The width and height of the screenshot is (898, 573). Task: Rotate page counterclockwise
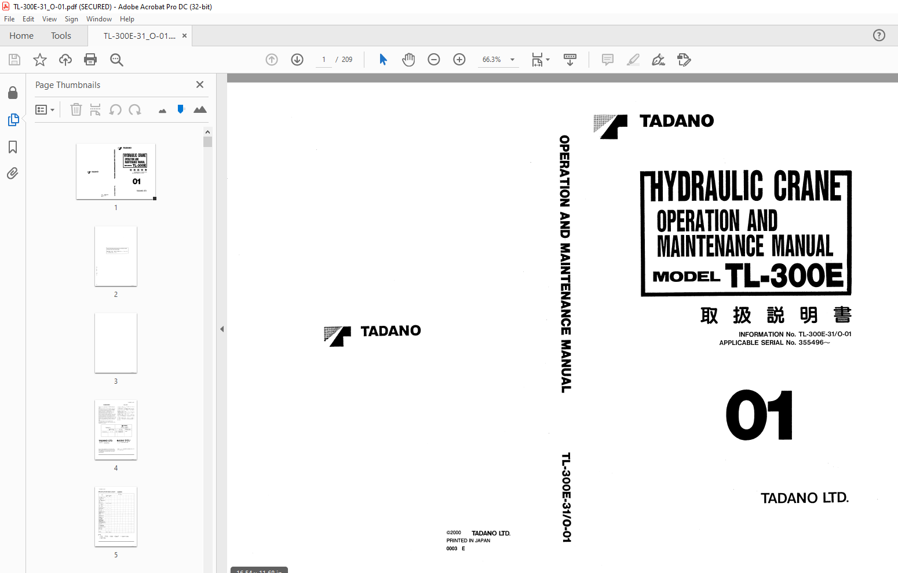pos(115,109)
